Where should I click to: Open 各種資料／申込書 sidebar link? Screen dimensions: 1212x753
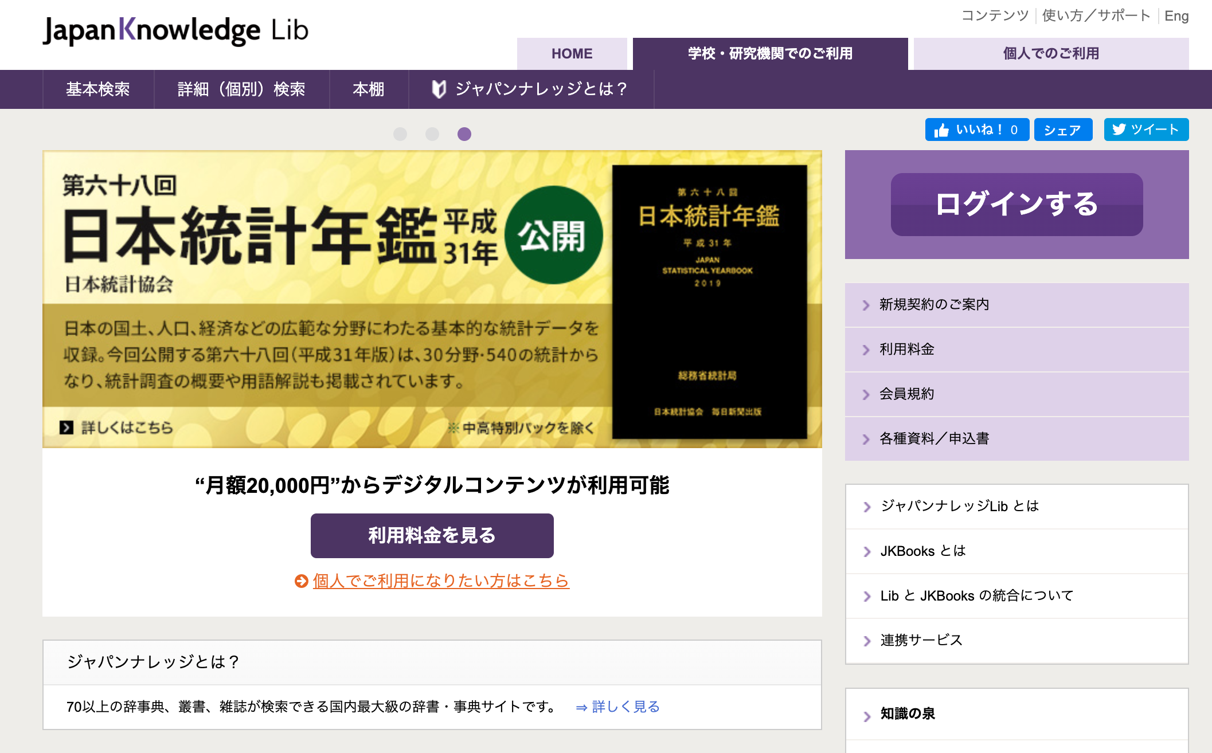coord(1016,439)
